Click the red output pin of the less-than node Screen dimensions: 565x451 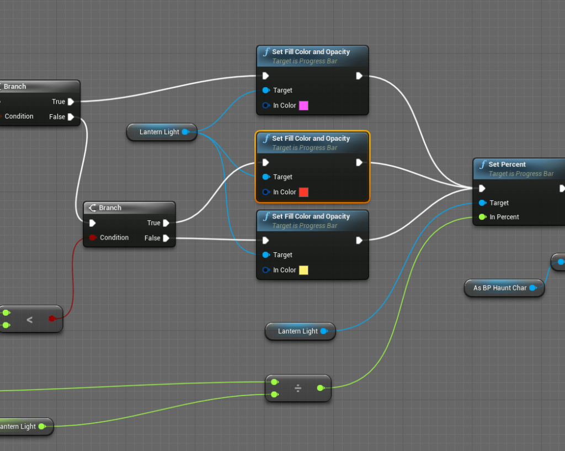[x=51, y=319]
